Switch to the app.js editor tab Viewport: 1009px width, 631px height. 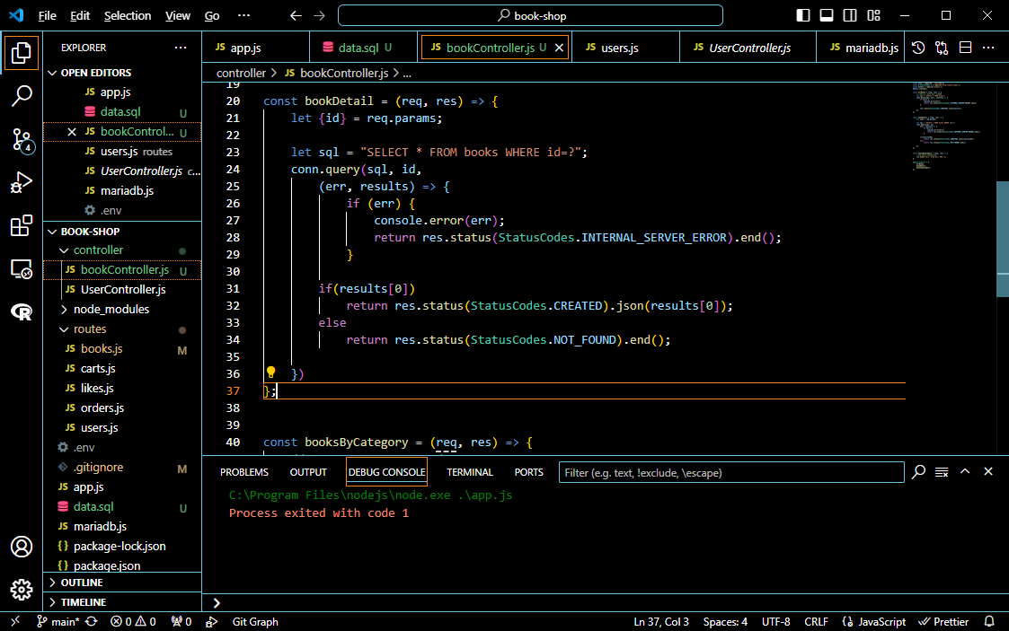255,48
